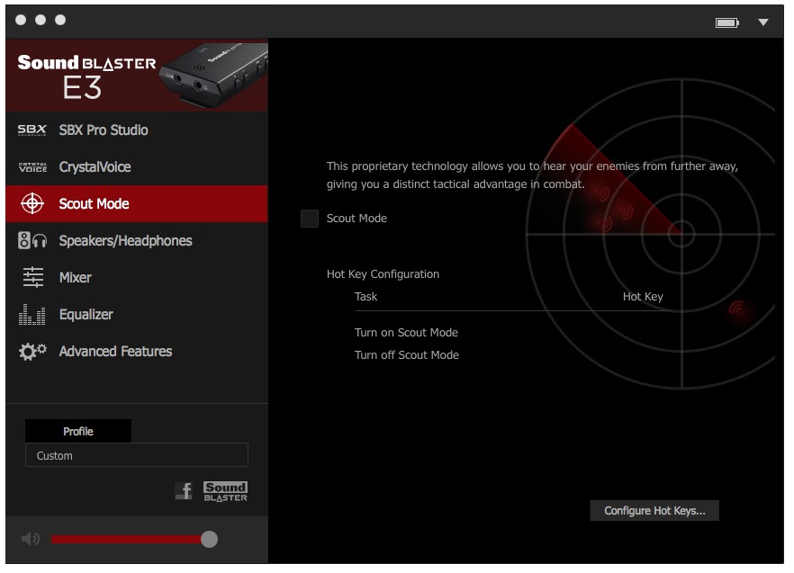Image resolution: width=794 pixels, height=573 pixels.
Task: Click the Configure Hot Keys button
Action: pyautogui.click(x=654, y=511)
